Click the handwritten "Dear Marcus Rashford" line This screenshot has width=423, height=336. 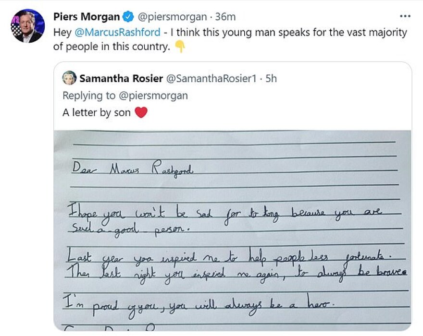pyautogui.click(x=132, y=168)
